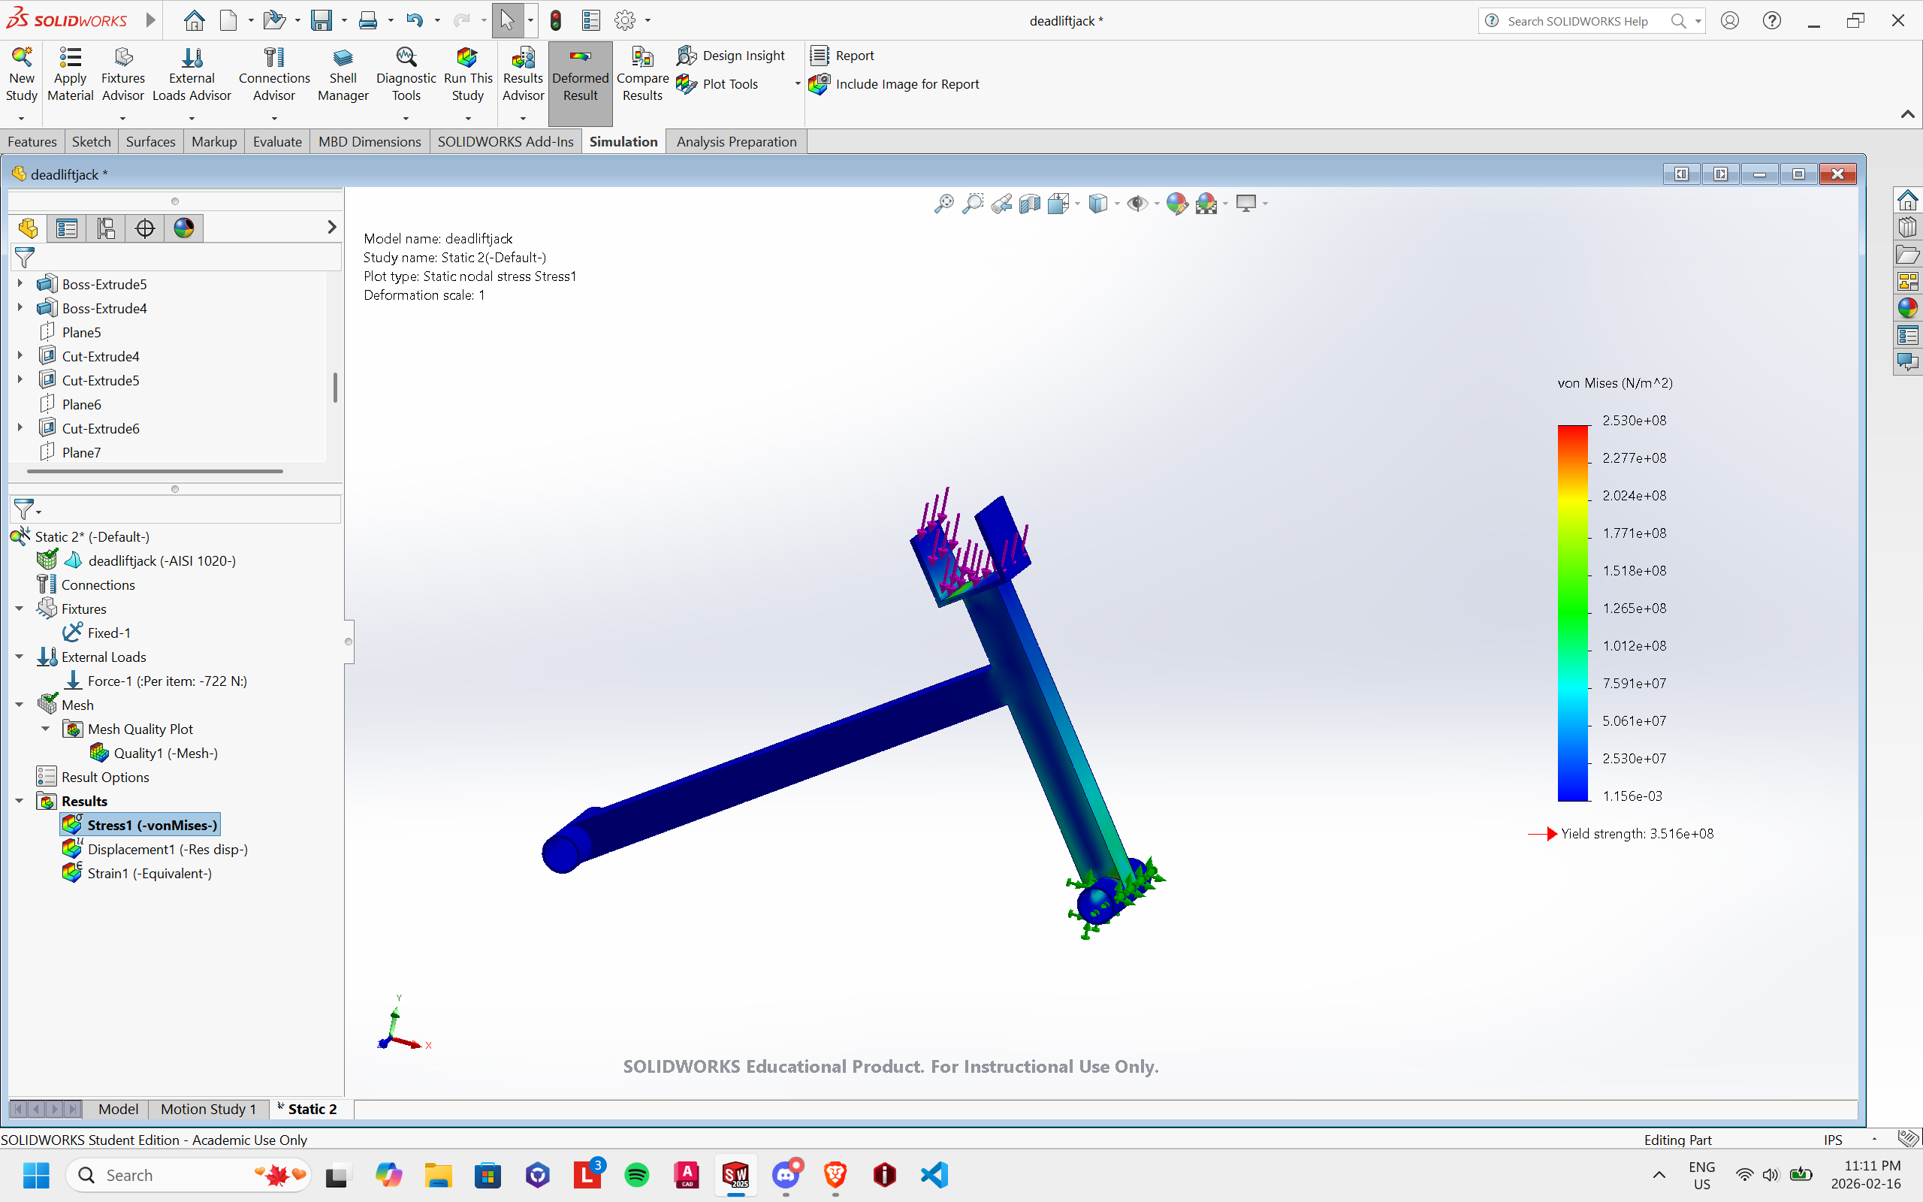Open the FeatureManager Design Tree tab
Image resolution: width=1923 pixels, height=1202 pixels.
[x=28, y=228]
